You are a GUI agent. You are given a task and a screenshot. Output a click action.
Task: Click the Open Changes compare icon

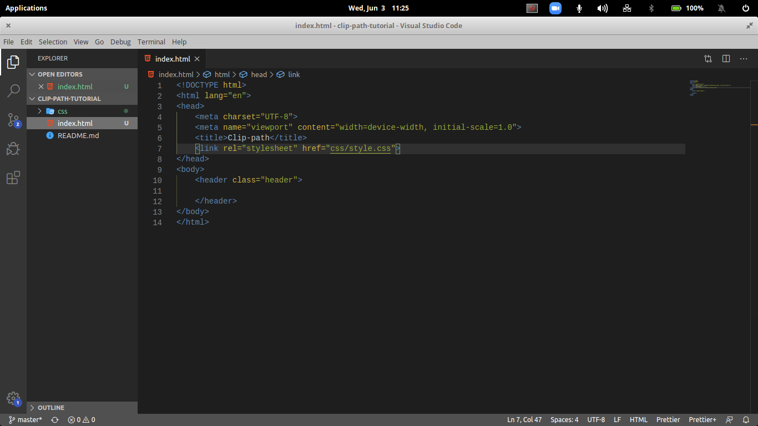(x=708, y=59)
